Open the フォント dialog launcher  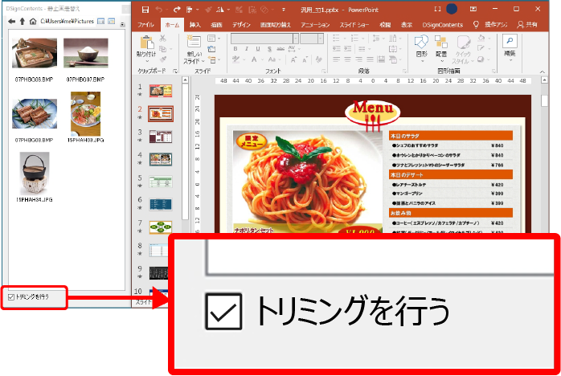pos(323,72)
